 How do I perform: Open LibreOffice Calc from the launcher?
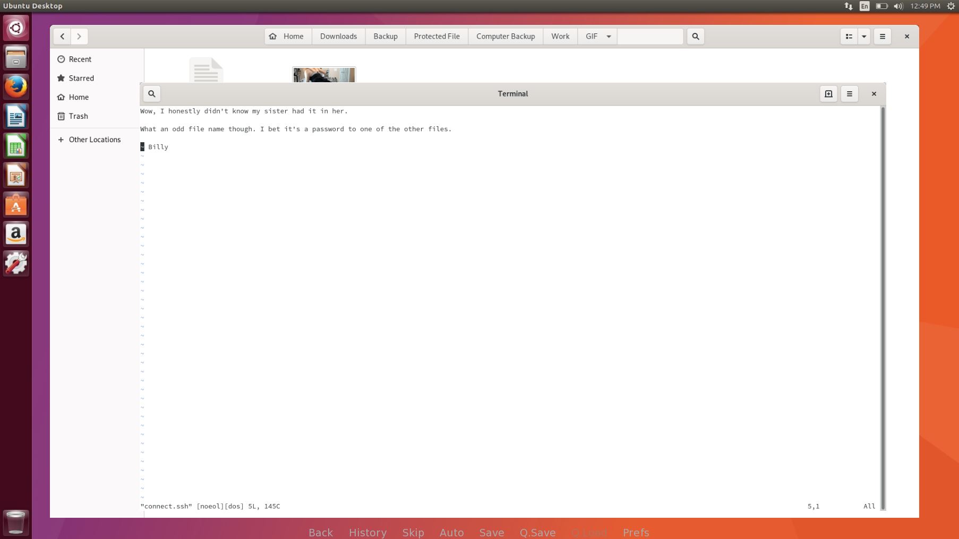pyautogui.click(x=16, y=146)
